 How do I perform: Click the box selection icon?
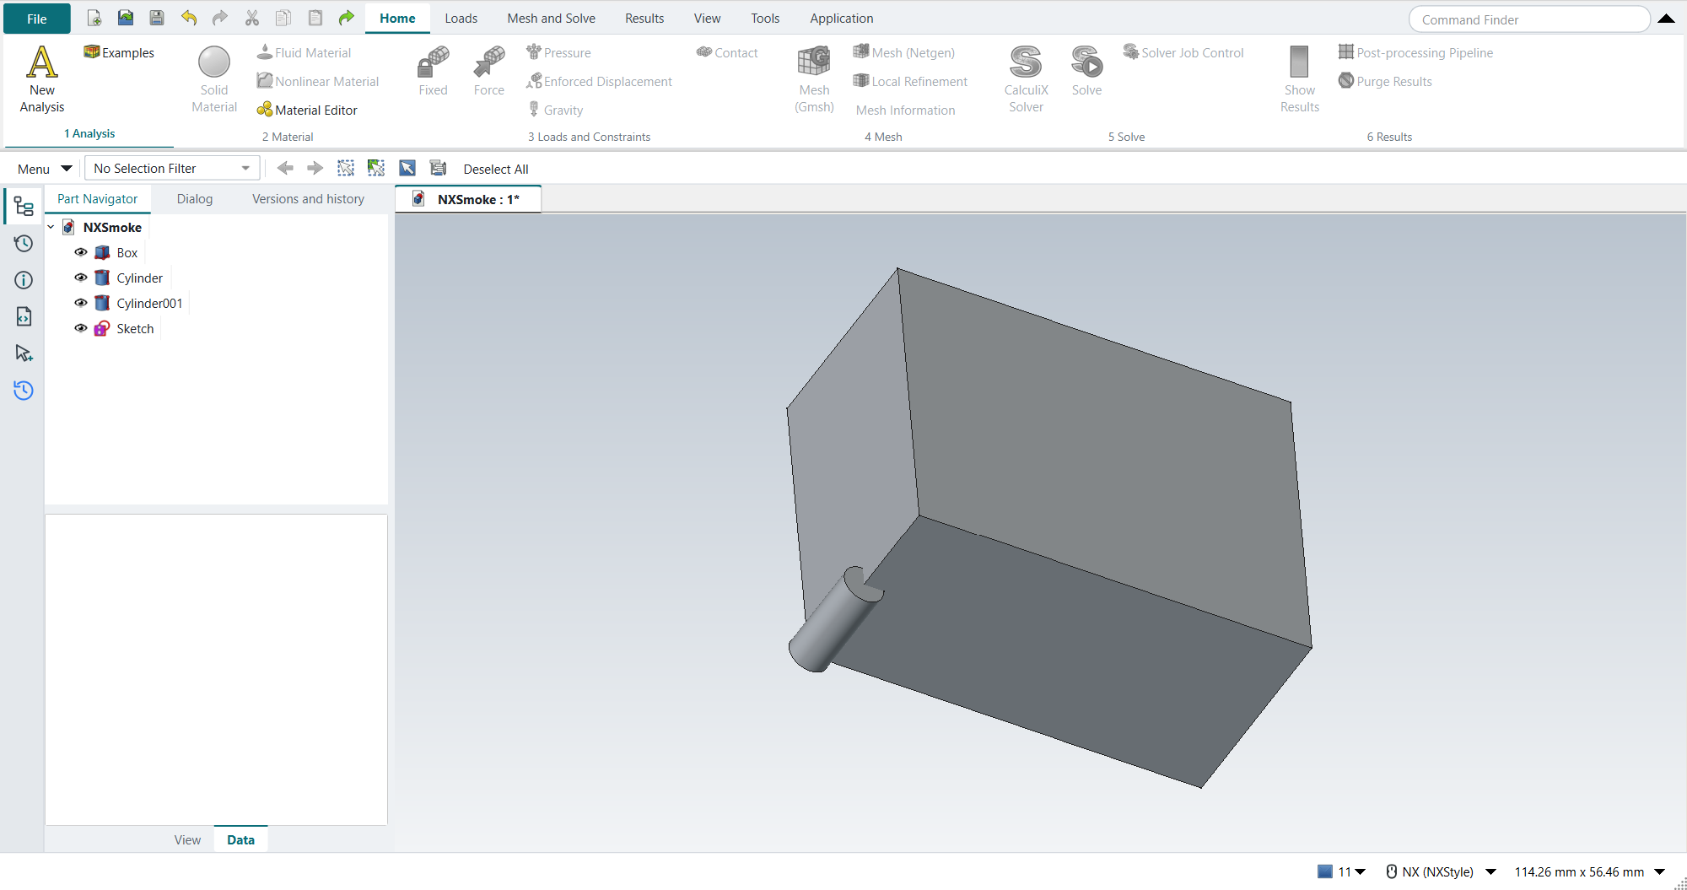(x=346, y=168)
